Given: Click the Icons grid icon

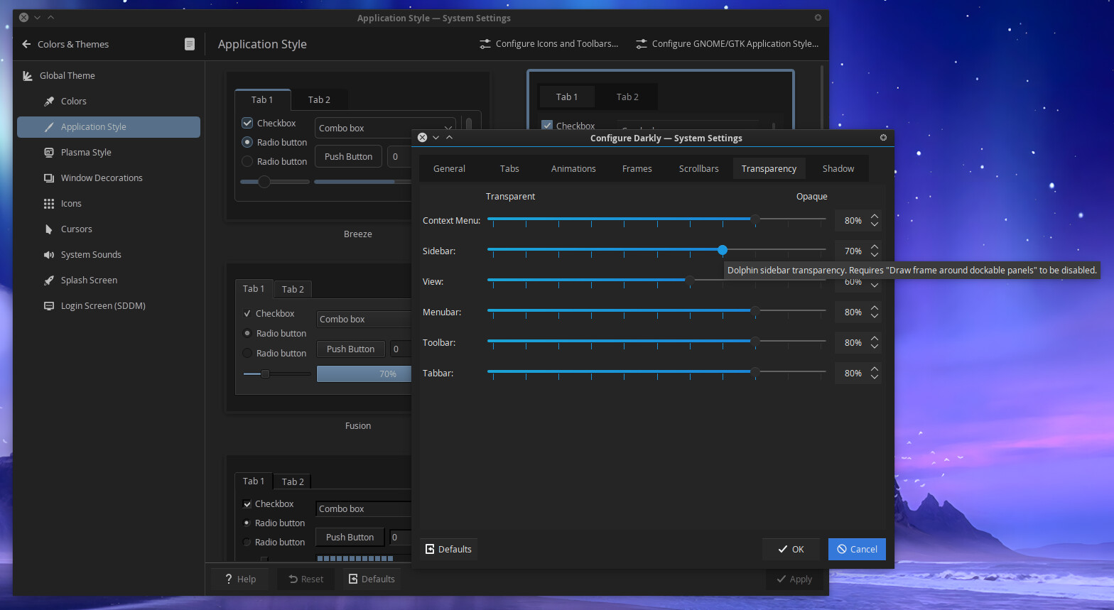Looking at the screenshot, I should point(49,204).
